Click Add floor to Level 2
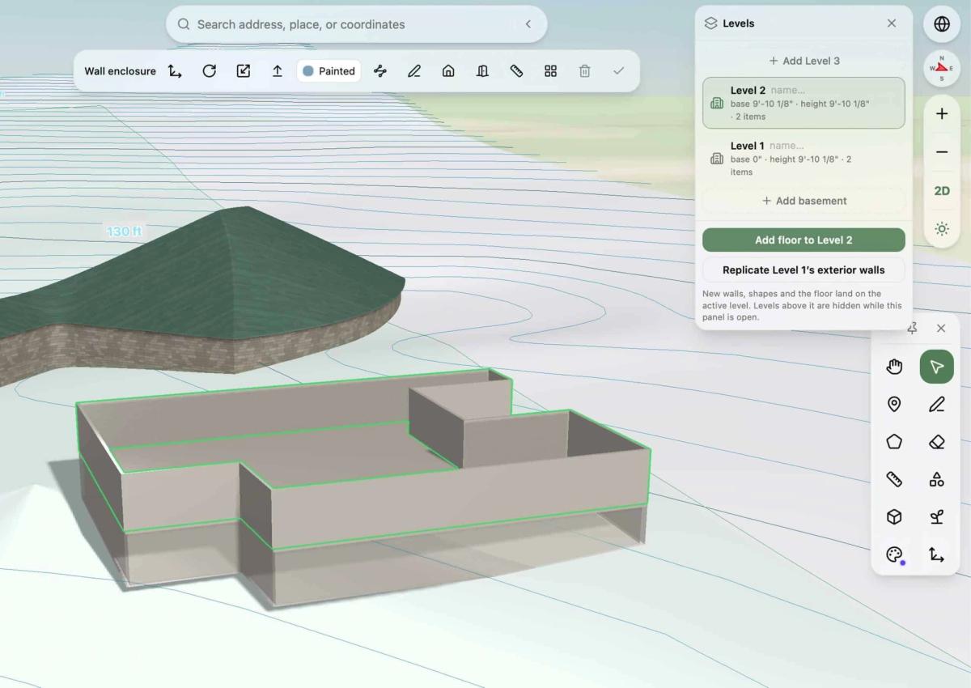 click(x=804, y=240)
